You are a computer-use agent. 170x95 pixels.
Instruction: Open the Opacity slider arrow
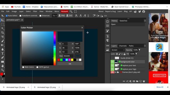(x=139, y=50)
